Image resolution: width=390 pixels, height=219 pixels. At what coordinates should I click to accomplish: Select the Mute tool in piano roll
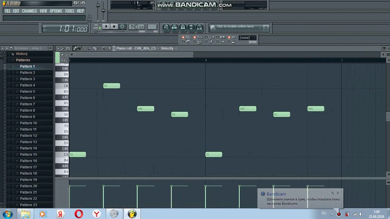pyautogui.click(x=89, y=48)
